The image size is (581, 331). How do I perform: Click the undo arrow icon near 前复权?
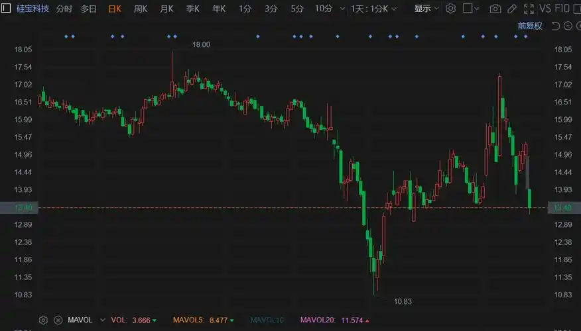click(x=555, y=26)
